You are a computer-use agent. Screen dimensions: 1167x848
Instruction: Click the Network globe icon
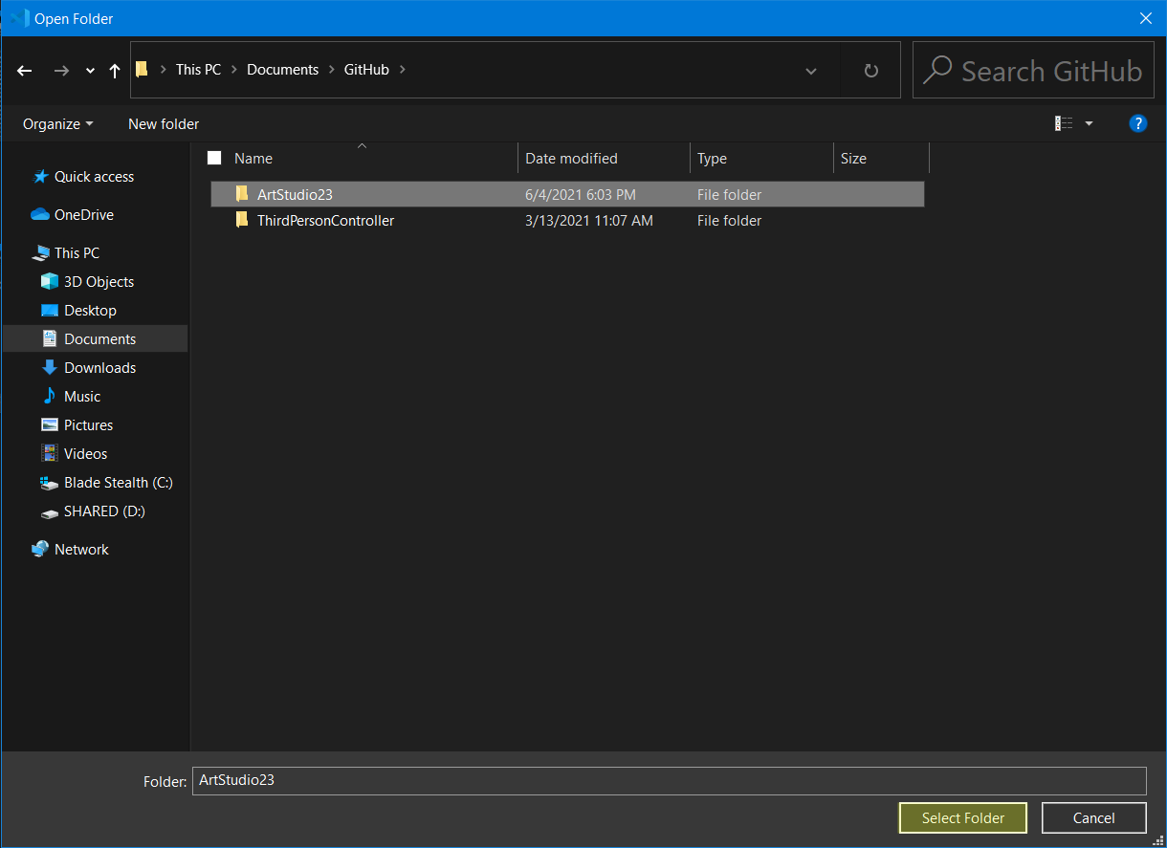[40, 549]
